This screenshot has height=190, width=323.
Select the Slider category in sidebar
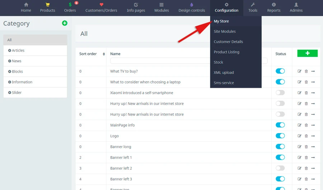(17, 92)
